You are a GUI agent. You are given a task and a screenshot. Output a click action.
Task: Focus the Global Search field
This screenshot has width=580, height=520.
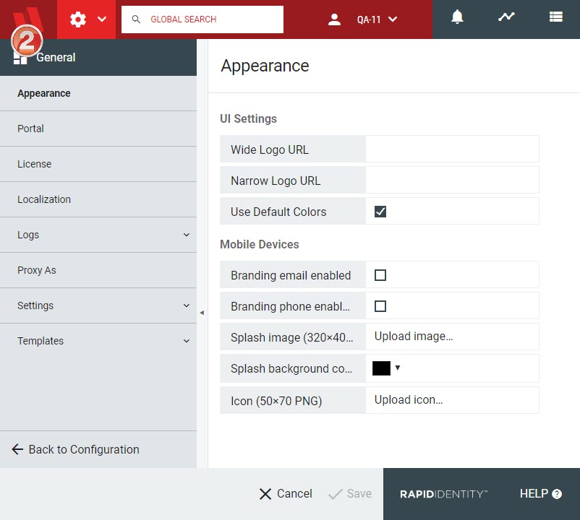[202, 19]
